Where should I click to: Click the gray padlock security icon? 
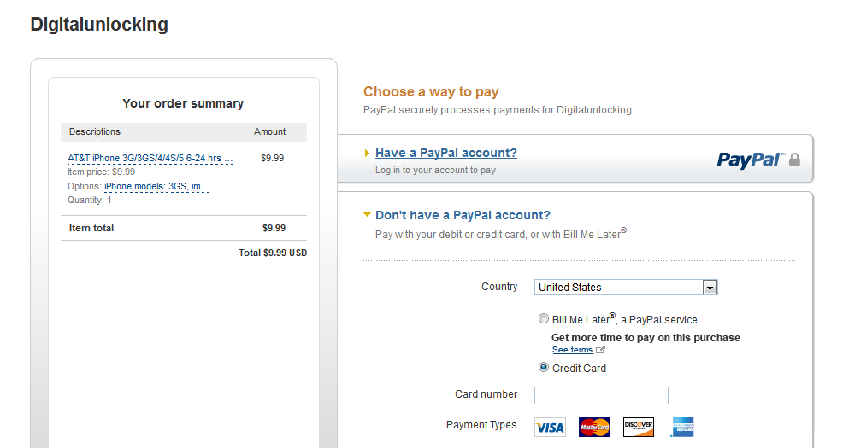click(x=794, y=160)
